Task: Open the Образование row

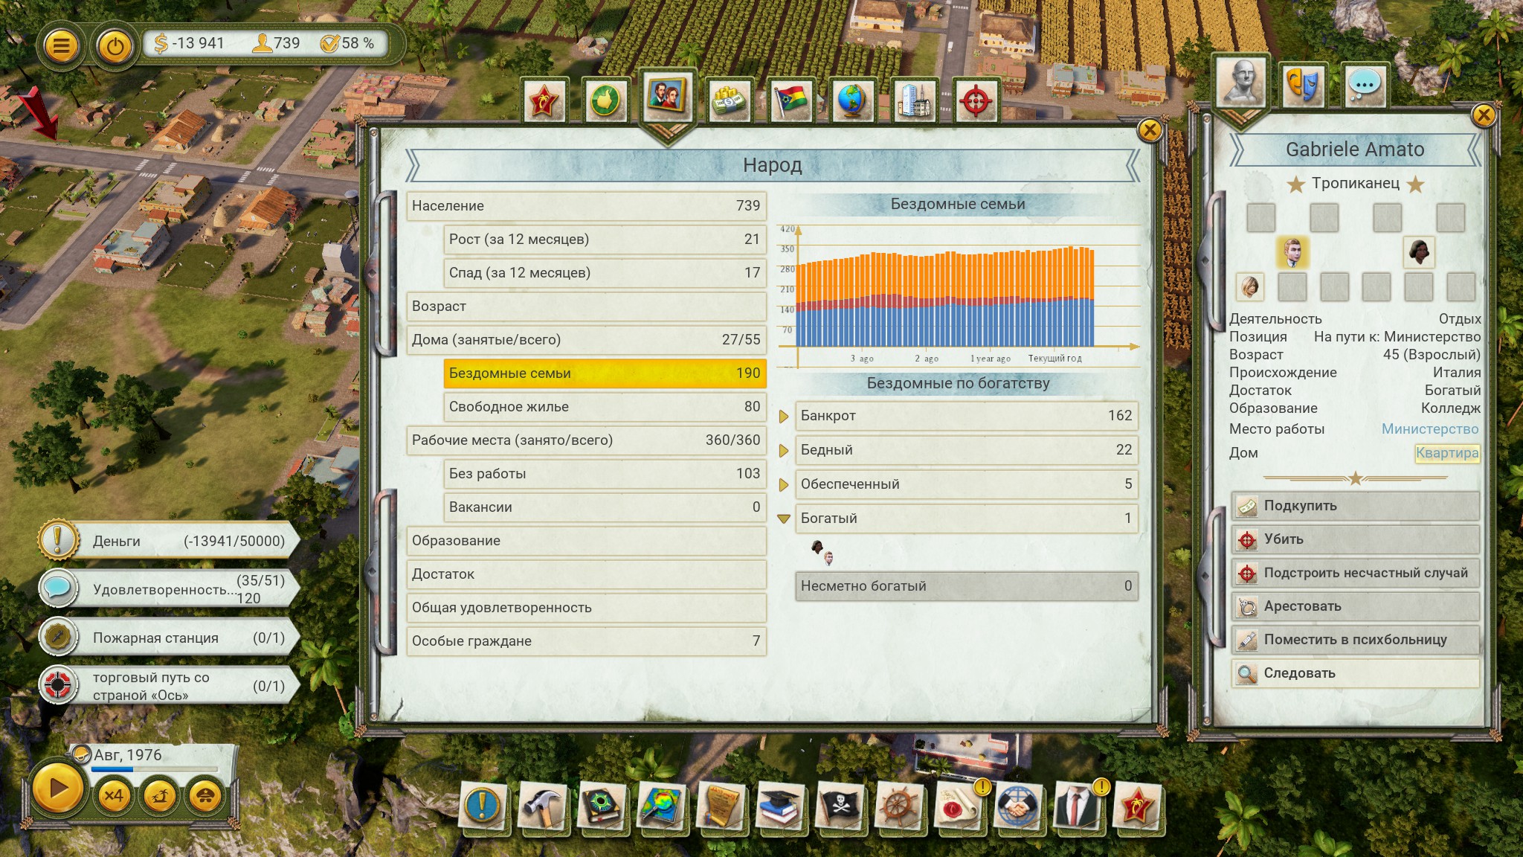Action: click(586, 541)
